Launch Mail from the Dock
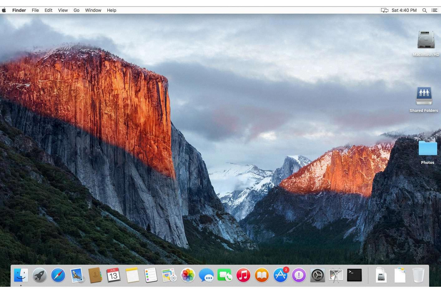The width and height of the screenshot is (441, 293). click(x=77, y=275)
